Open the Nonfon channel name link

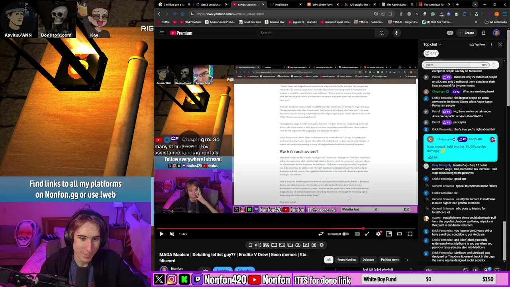[x=177, y=269]
